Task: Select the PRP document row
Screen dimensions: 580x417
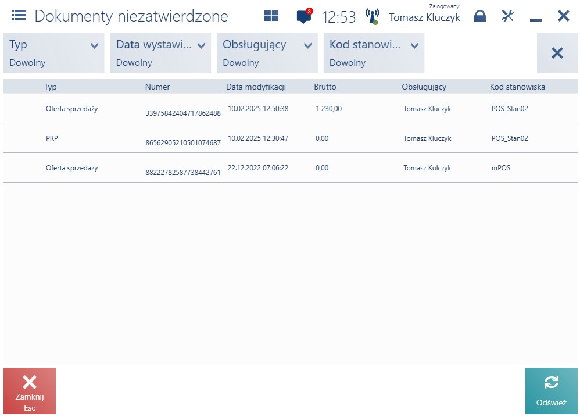Action: [x=291, y=138]
